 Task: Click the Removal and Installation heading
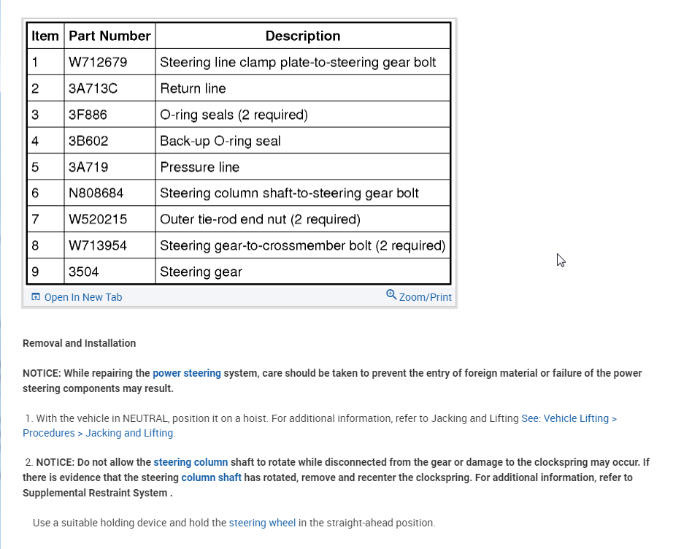pos(79,343)
